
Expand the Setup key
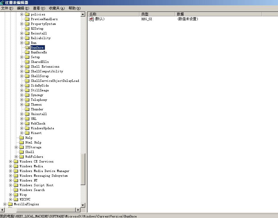[x=22, y=57]
